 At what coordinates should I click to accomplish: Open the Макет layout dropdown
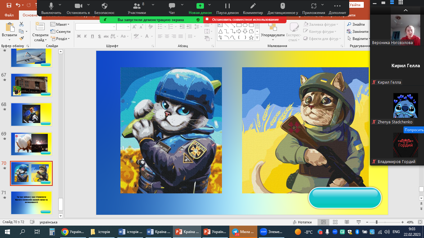(x=60, y=24)
